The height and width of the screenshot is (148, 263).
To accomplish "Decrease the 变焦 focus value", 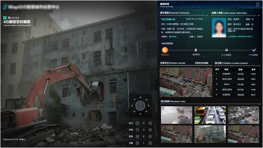I will tap(138, 136).
